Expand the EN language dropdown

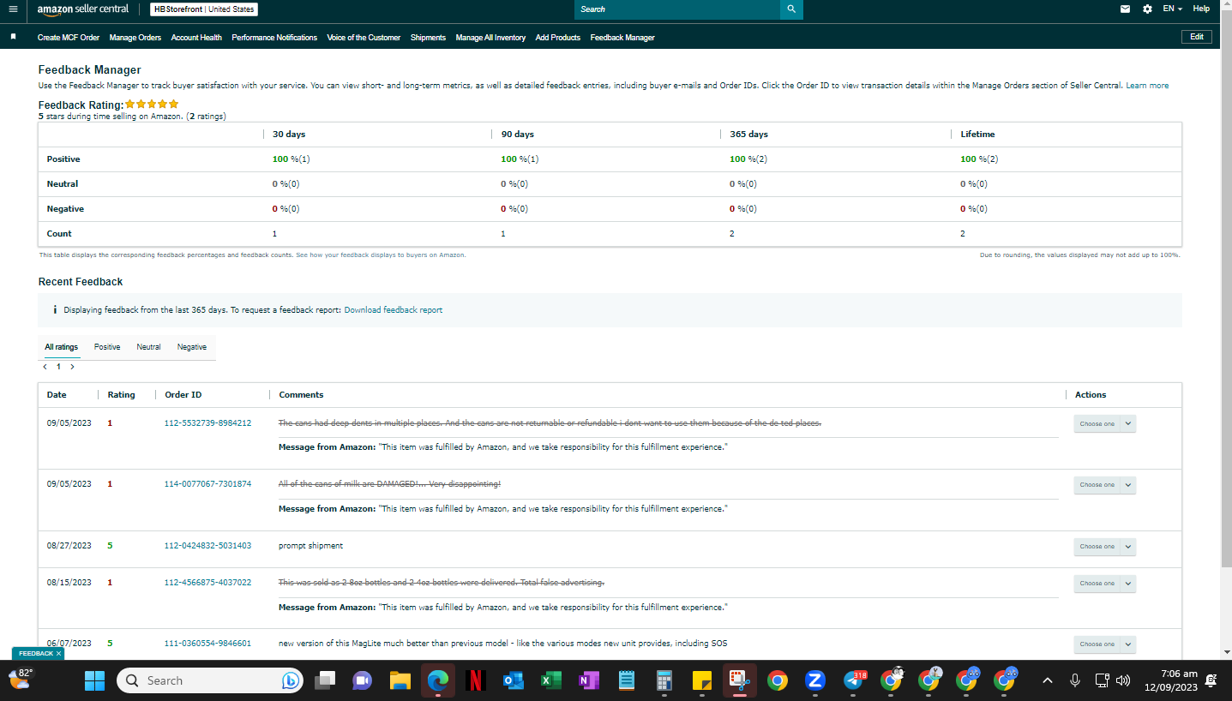pyautogui.click(x=1172, y=9)
